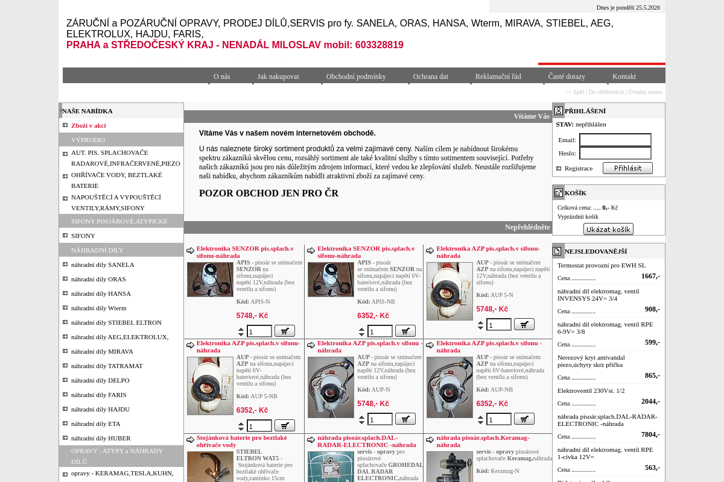This screenshot has height=482, width=724.
Task: Click the Ukázat košík button
Action: pyautogui.click(x=608, y=229)
